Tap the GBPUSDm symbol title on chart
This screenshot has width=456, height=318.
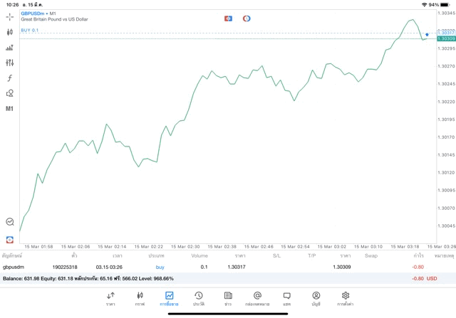33,14
